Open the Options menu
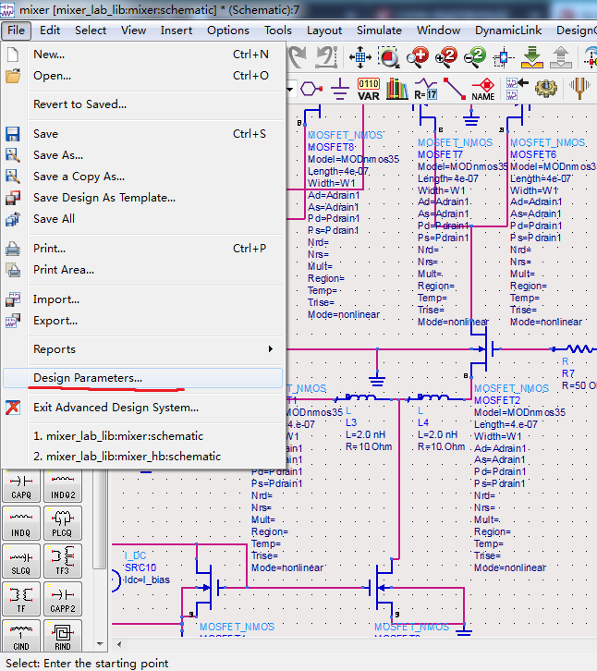Image resolution: width=597 pixels, height=671 pixels. (227, 30)
